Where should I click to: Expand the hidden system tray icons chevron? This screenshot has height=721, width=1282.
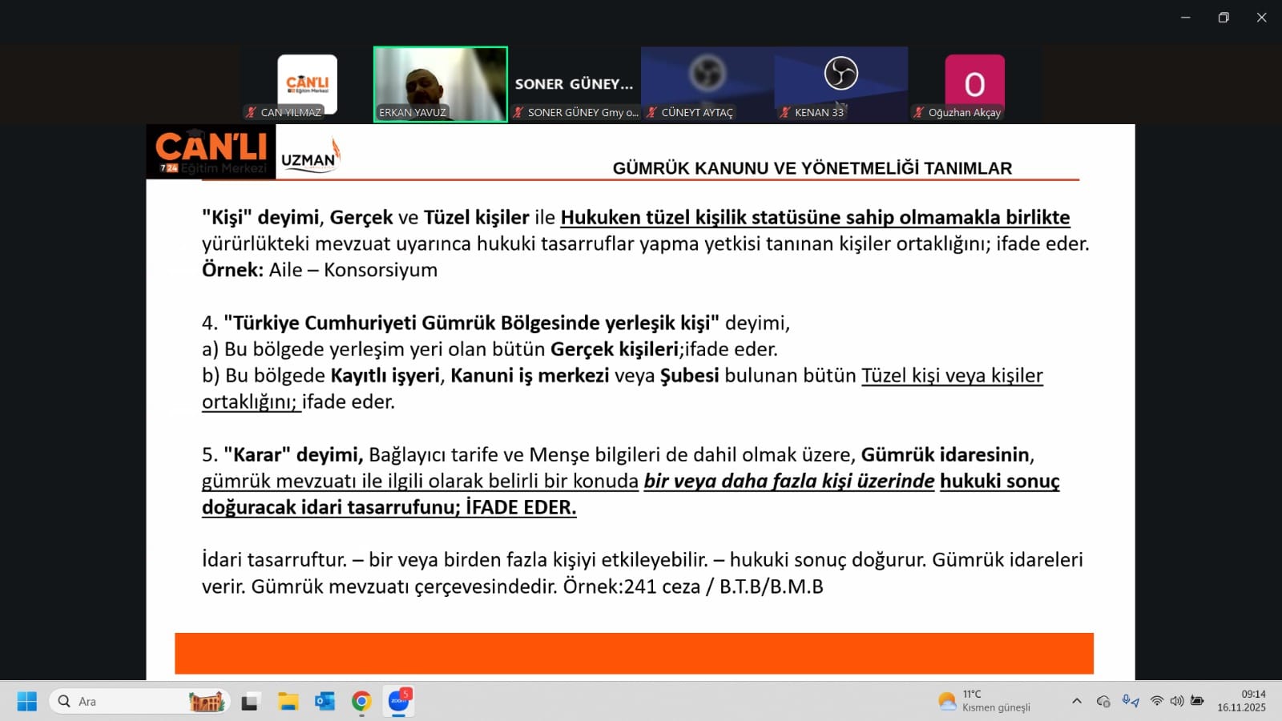click(x=1077, y=701)
